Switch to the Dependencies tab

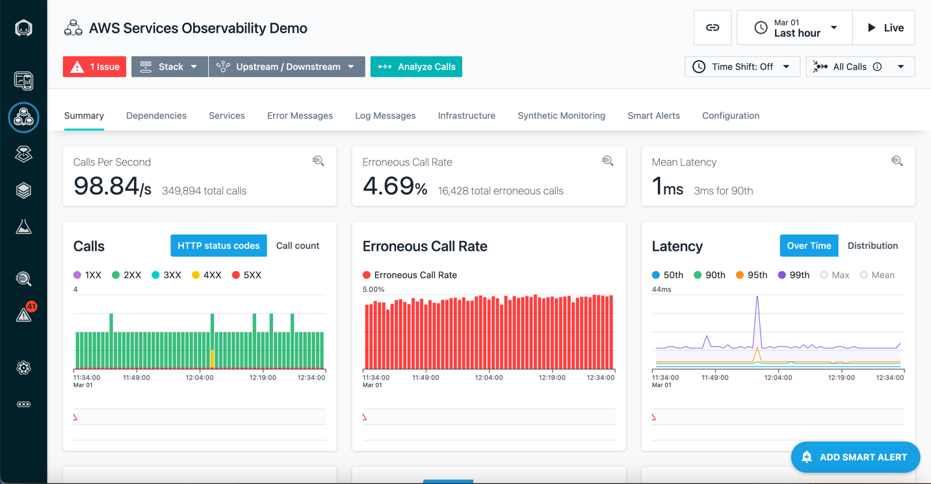pyautogui.click(x=156, y=116)
